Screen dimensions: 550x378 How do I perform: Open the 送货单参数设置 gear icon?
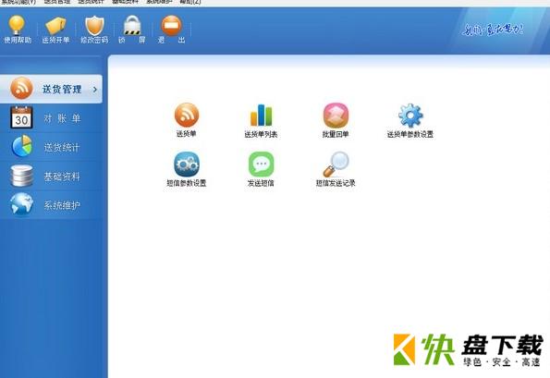click(x=410, y=120)
